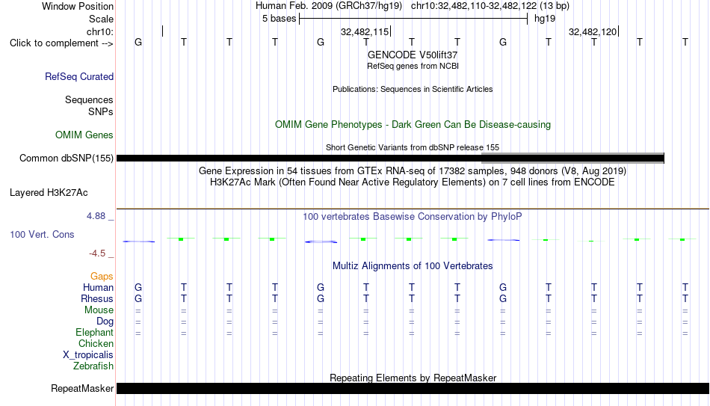Click 'Publications: Sequences in Scientific Articles' title

(413, 89)
